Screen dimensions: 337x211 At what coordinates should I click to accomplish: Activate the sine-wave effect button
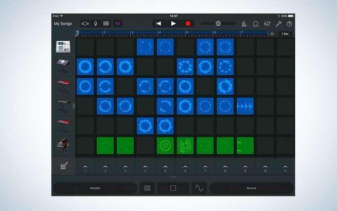199,188
